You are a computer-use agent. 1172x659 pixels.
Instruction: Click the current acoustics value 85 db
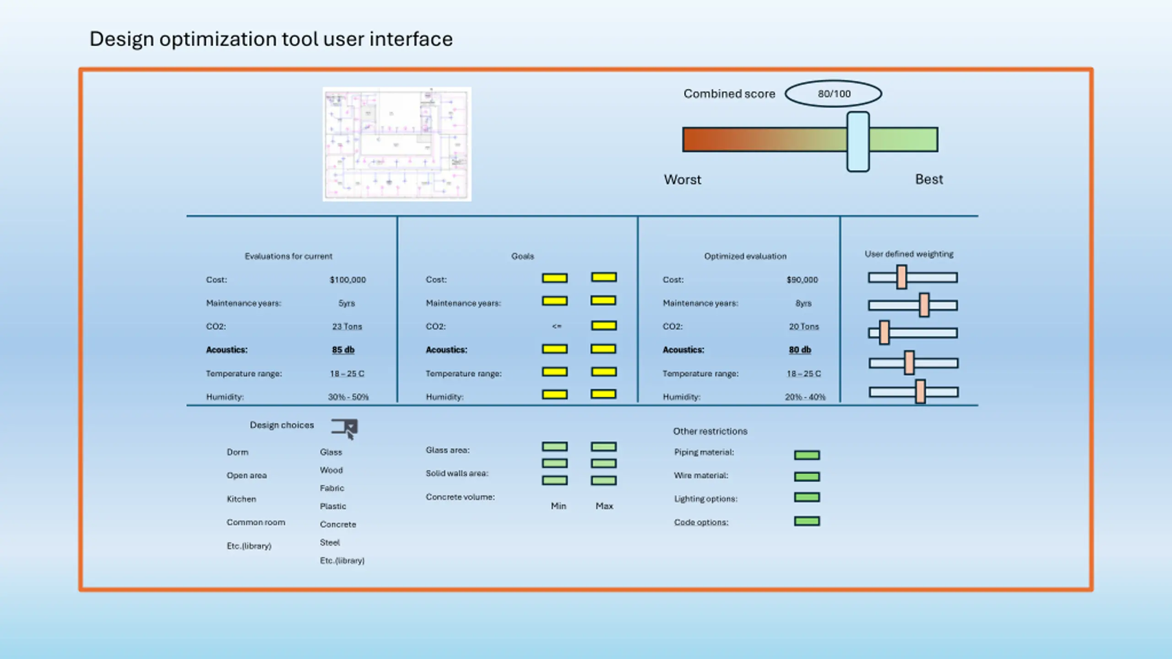click(343, 350)
